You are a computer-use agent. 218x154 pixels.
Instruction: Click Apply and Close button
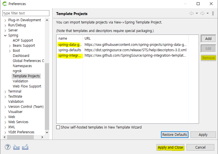170,147
